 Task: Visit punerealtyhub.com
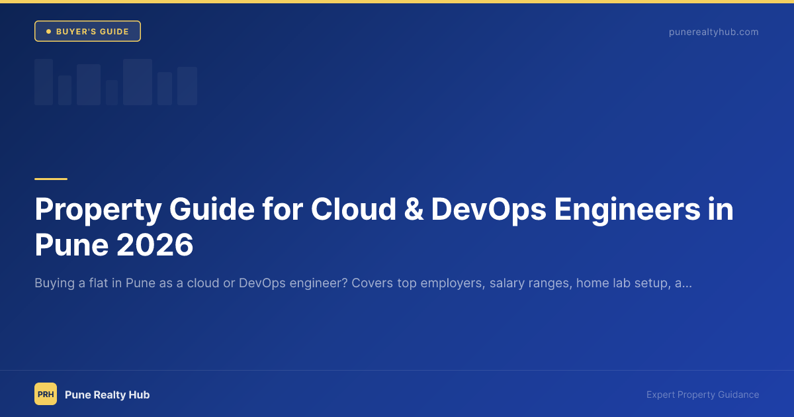(x=714, y=31)
